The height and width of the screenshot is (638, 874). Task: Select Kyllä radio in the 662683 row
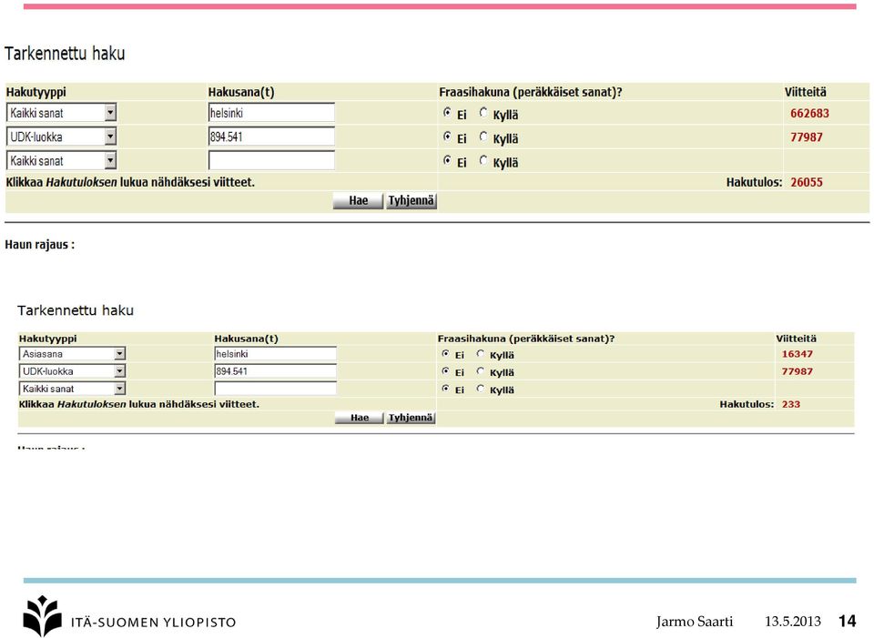click(483, 113)
